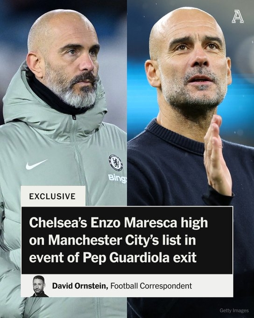254x318 pixels.
Task: Select the EXCLUSIVE label tag
Action: (52, 196)
